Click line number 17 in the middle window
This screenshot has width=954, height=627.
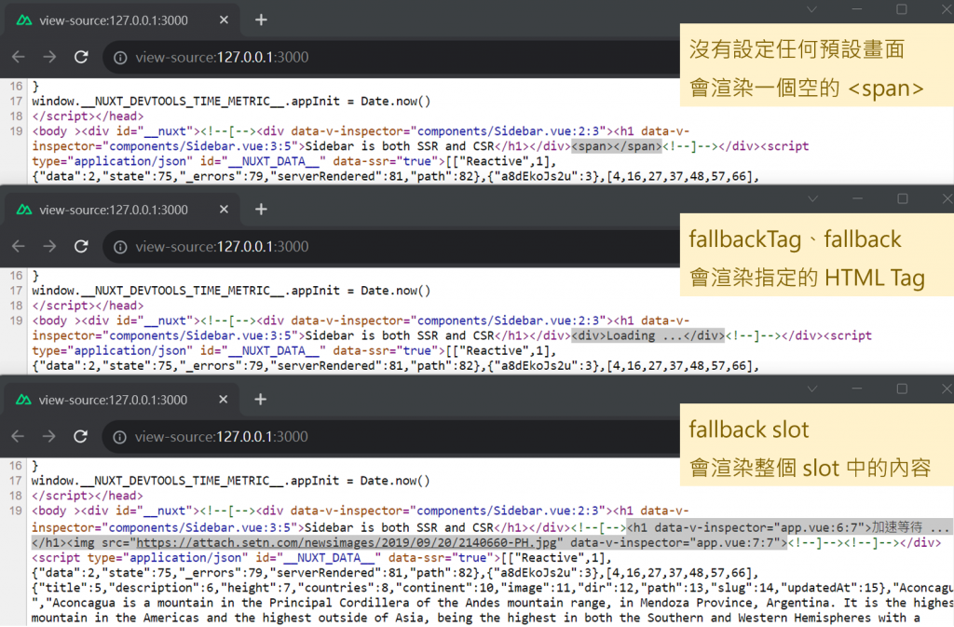pos(17,291)
